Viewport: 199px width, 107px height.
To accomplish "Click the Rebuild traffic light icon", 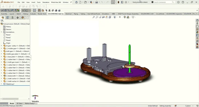I will (119, 2).
